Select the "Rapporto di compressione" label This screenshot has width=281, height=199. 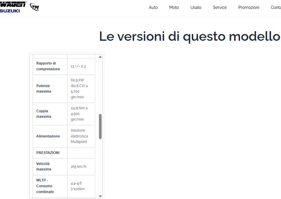48,66
